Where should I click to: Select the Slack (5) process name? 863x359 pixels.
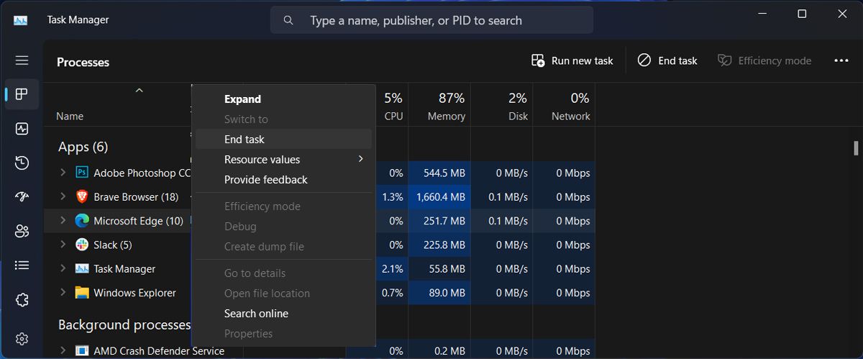coord(113,245)
